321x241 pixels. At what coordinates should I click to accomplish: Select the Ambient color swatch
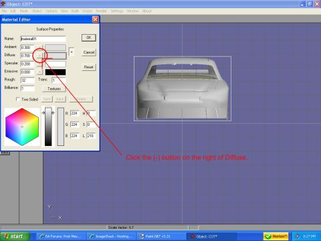point(56,48)
